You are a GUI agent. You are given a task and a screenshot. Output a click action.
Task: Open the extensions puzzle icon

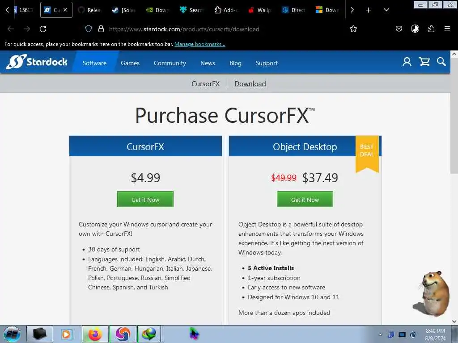pyautogui.click(x=431, y=29)
